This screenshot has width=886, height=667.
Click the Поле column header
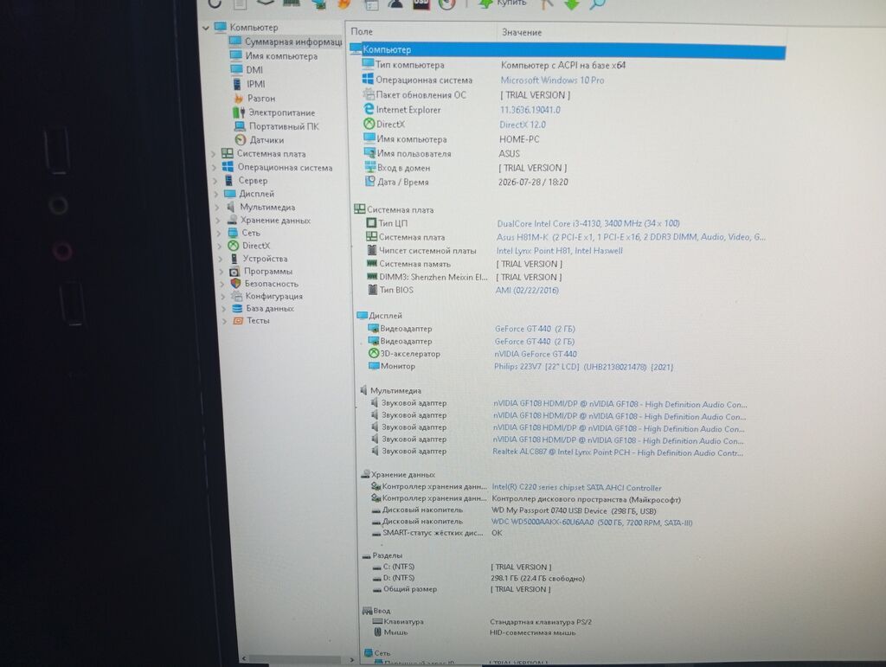[x=362, y=32]
